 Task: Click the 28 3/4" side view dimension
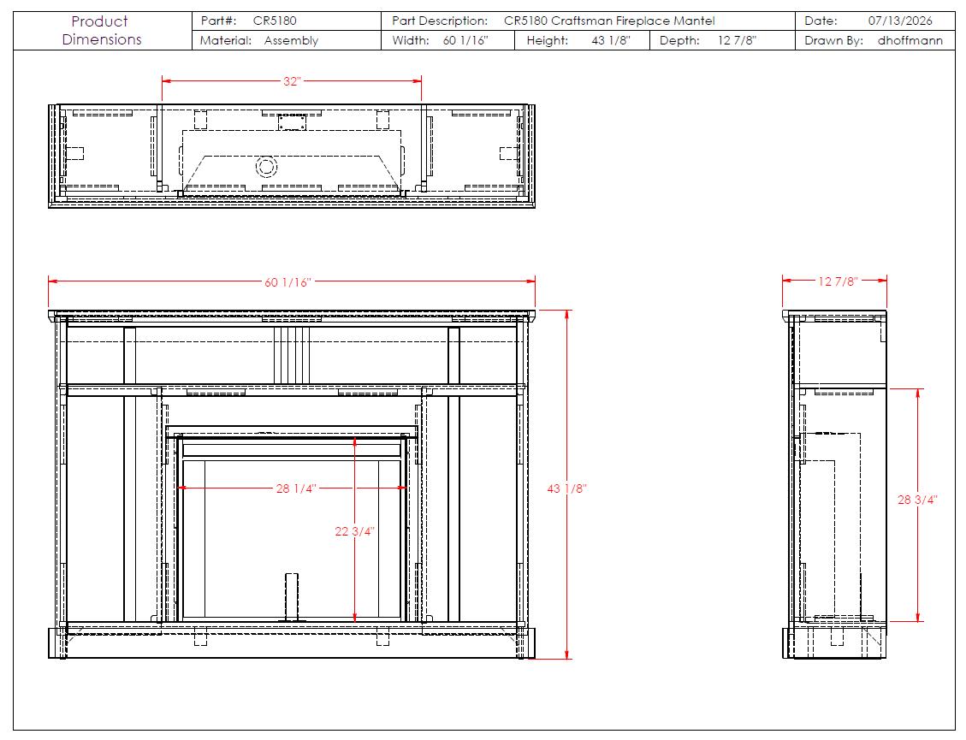[916, 500]
